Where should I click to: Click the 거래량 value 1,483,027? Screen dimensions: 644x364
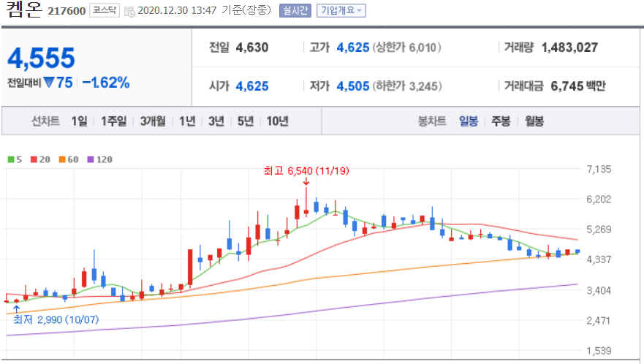click(x=569, y=48)
